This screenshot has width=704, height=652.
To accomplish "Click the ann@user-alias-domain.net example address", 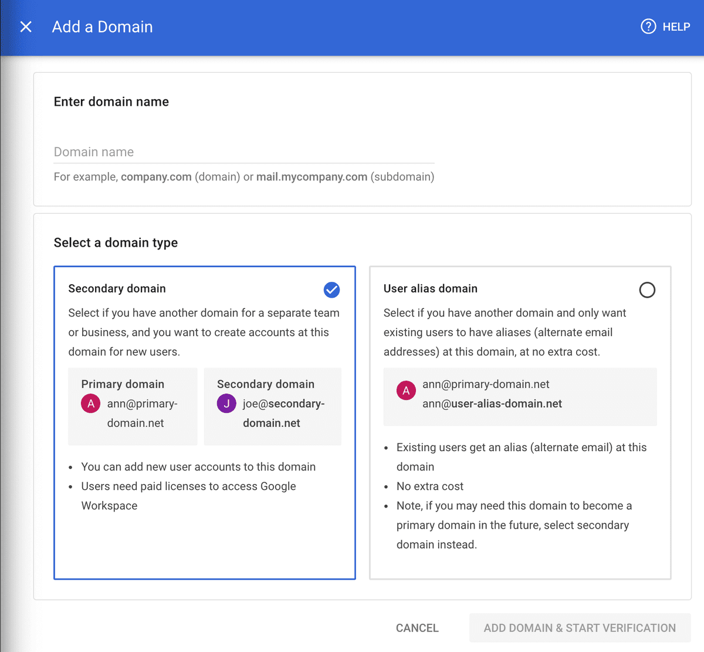I will 492,404.
